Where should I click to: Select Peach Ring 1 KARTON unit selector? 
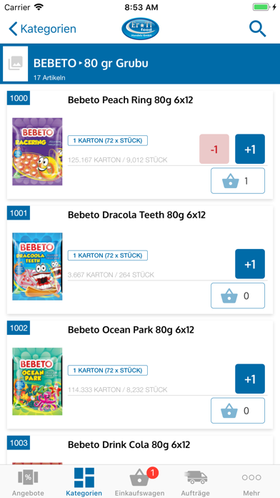[x=108, y=140]
